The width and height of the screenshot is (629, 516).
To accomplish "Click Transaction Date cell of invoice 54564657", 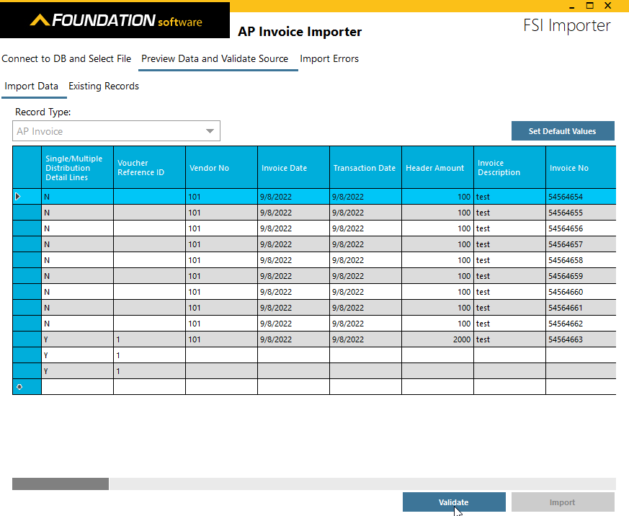I will [x=365, y=244].
